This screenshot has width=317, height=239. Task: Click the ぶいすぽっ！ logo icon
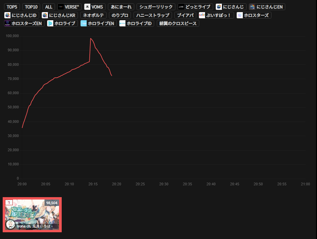coord(202,15)
